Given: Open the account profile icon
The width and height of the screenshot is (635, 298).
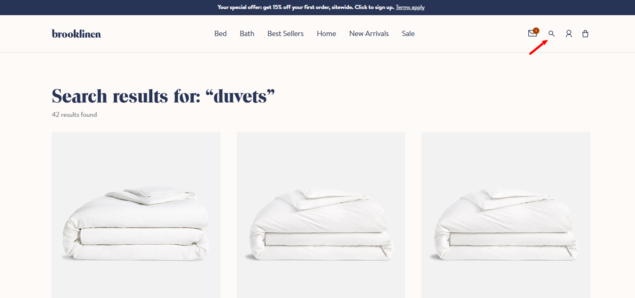Looking at the screenshot, I should [569, 34].
